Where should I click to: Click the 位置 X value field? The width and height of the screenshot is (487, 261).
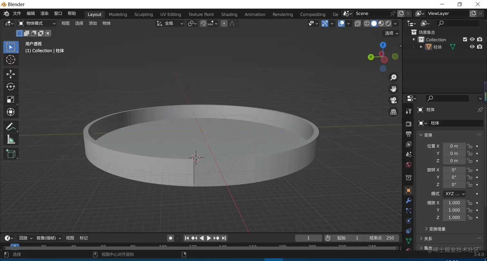(x=454, y=146)
